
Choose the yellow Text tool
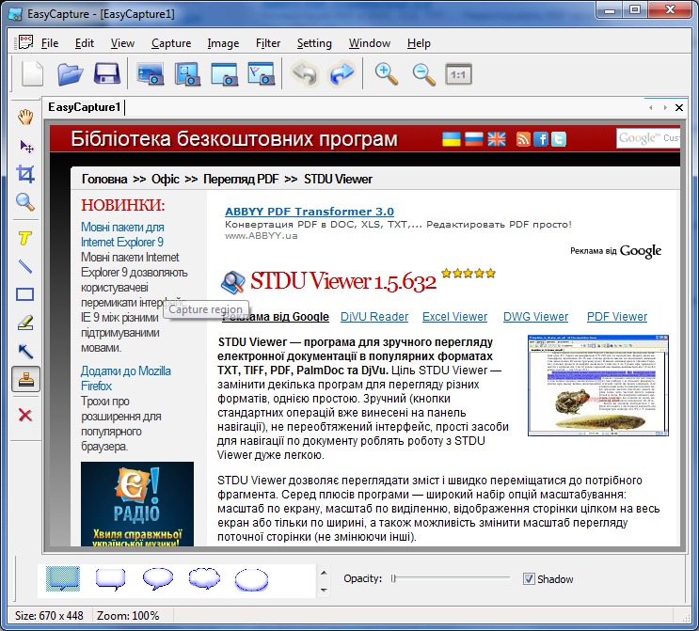point(25,239)
